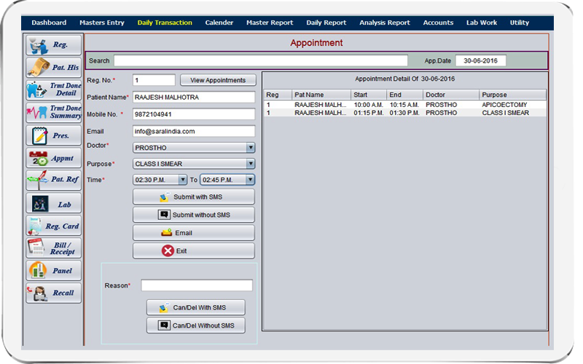Image resolution: width=583 pixels, height=364 pixels.
Task: Click the Reason input field
Action: pos(197,285)
